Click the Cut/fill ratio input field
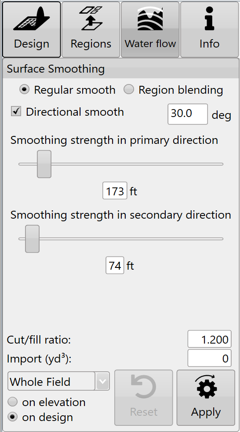 pyautogui.click(x=209, y=339)
